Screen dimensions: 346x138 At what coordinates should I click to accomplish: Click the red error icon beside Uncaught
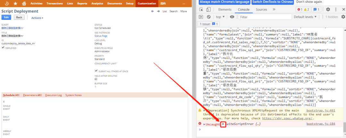pos(200,124)
